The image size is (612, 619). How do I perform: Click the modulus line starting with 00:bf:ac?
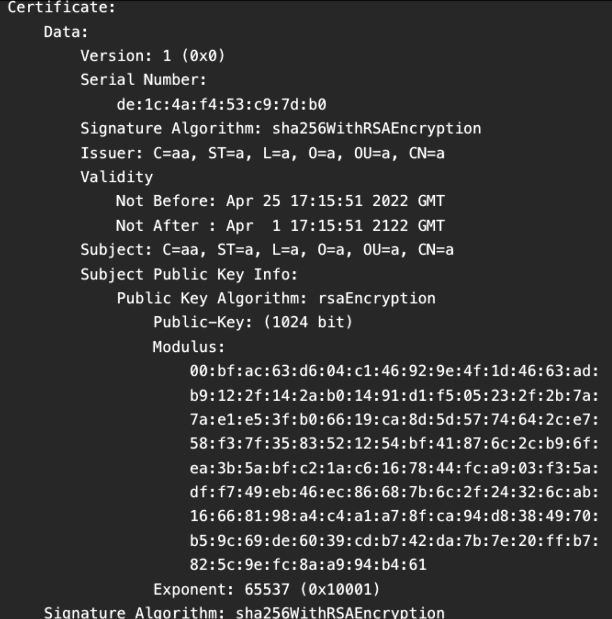(x=394, y=371)
